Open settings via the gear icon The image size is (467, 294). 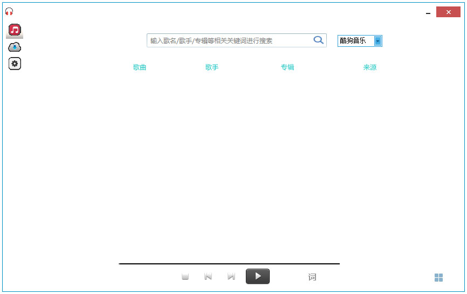coord(15,64)
